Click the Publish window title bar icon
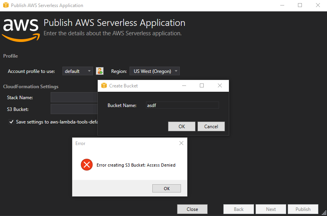This screenshot has width=327, height=216. point(6,5)
